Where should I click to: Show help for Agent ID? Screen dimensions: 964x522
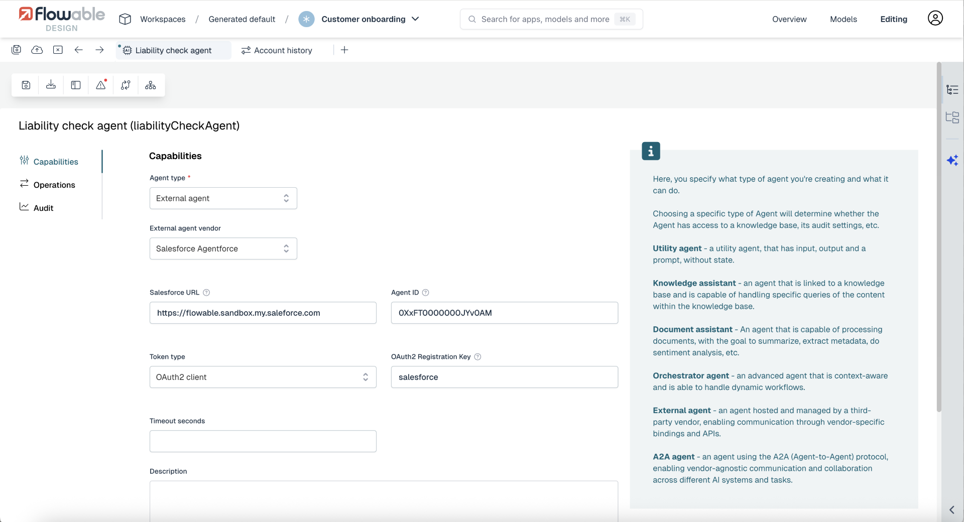[425, 293]
